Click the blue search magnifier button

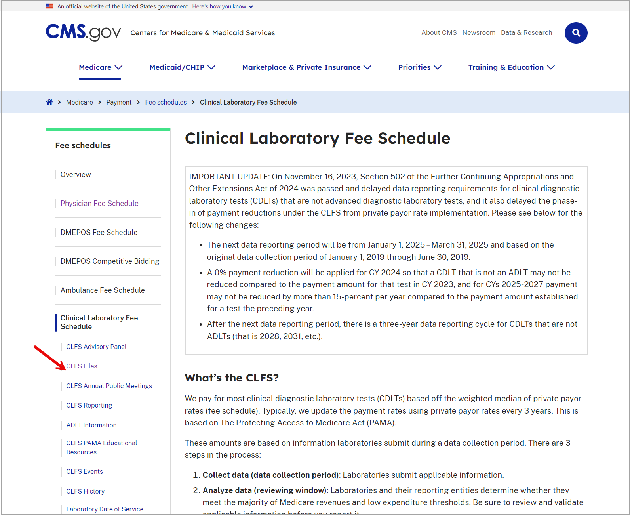coord(576,33)
